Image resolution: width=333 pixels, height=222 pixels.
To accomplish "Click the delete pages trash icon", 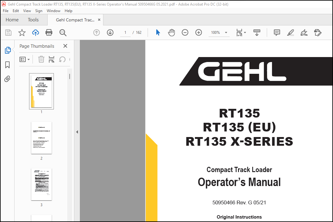I will point(41,60).
